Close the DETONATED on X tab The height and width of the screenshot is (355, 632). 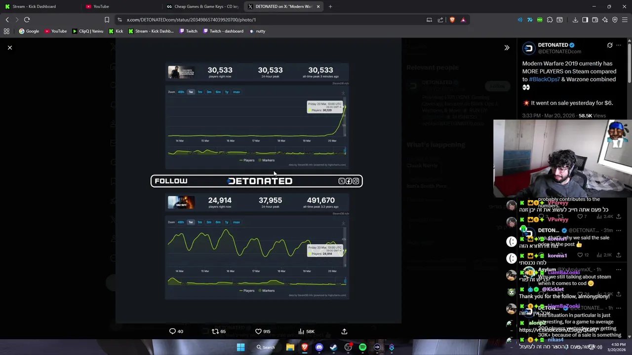coord(318,6)
